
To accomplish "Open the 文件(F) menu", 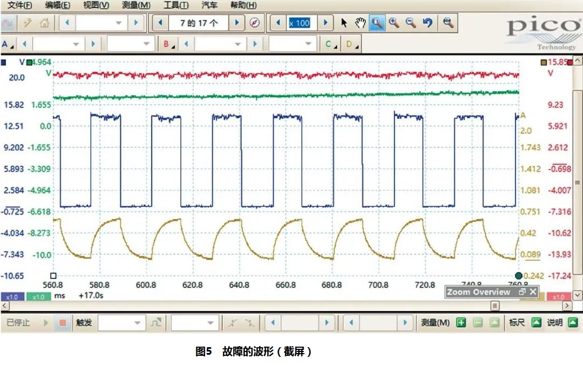I will 20,5.
